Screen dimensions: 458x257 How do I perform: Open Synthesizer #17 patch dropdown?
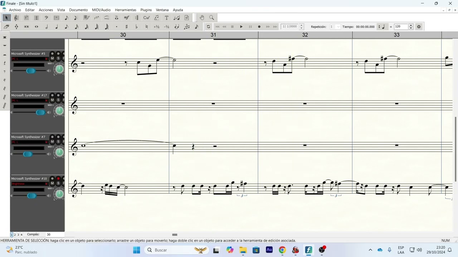(x=29, y=100)
